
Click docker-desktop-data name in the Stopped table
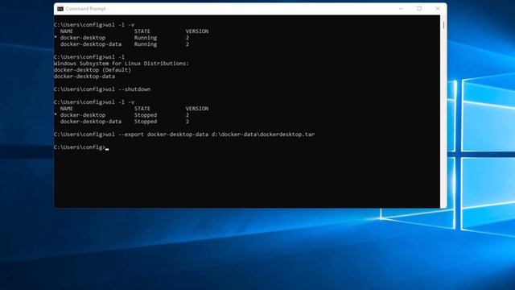[x=91, y=122]
